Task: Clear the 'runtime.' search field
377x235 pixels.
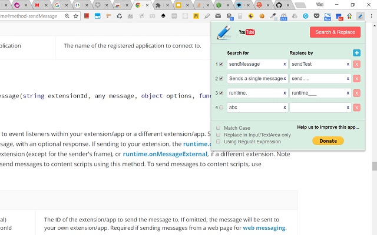Action: tap(285, 93)
